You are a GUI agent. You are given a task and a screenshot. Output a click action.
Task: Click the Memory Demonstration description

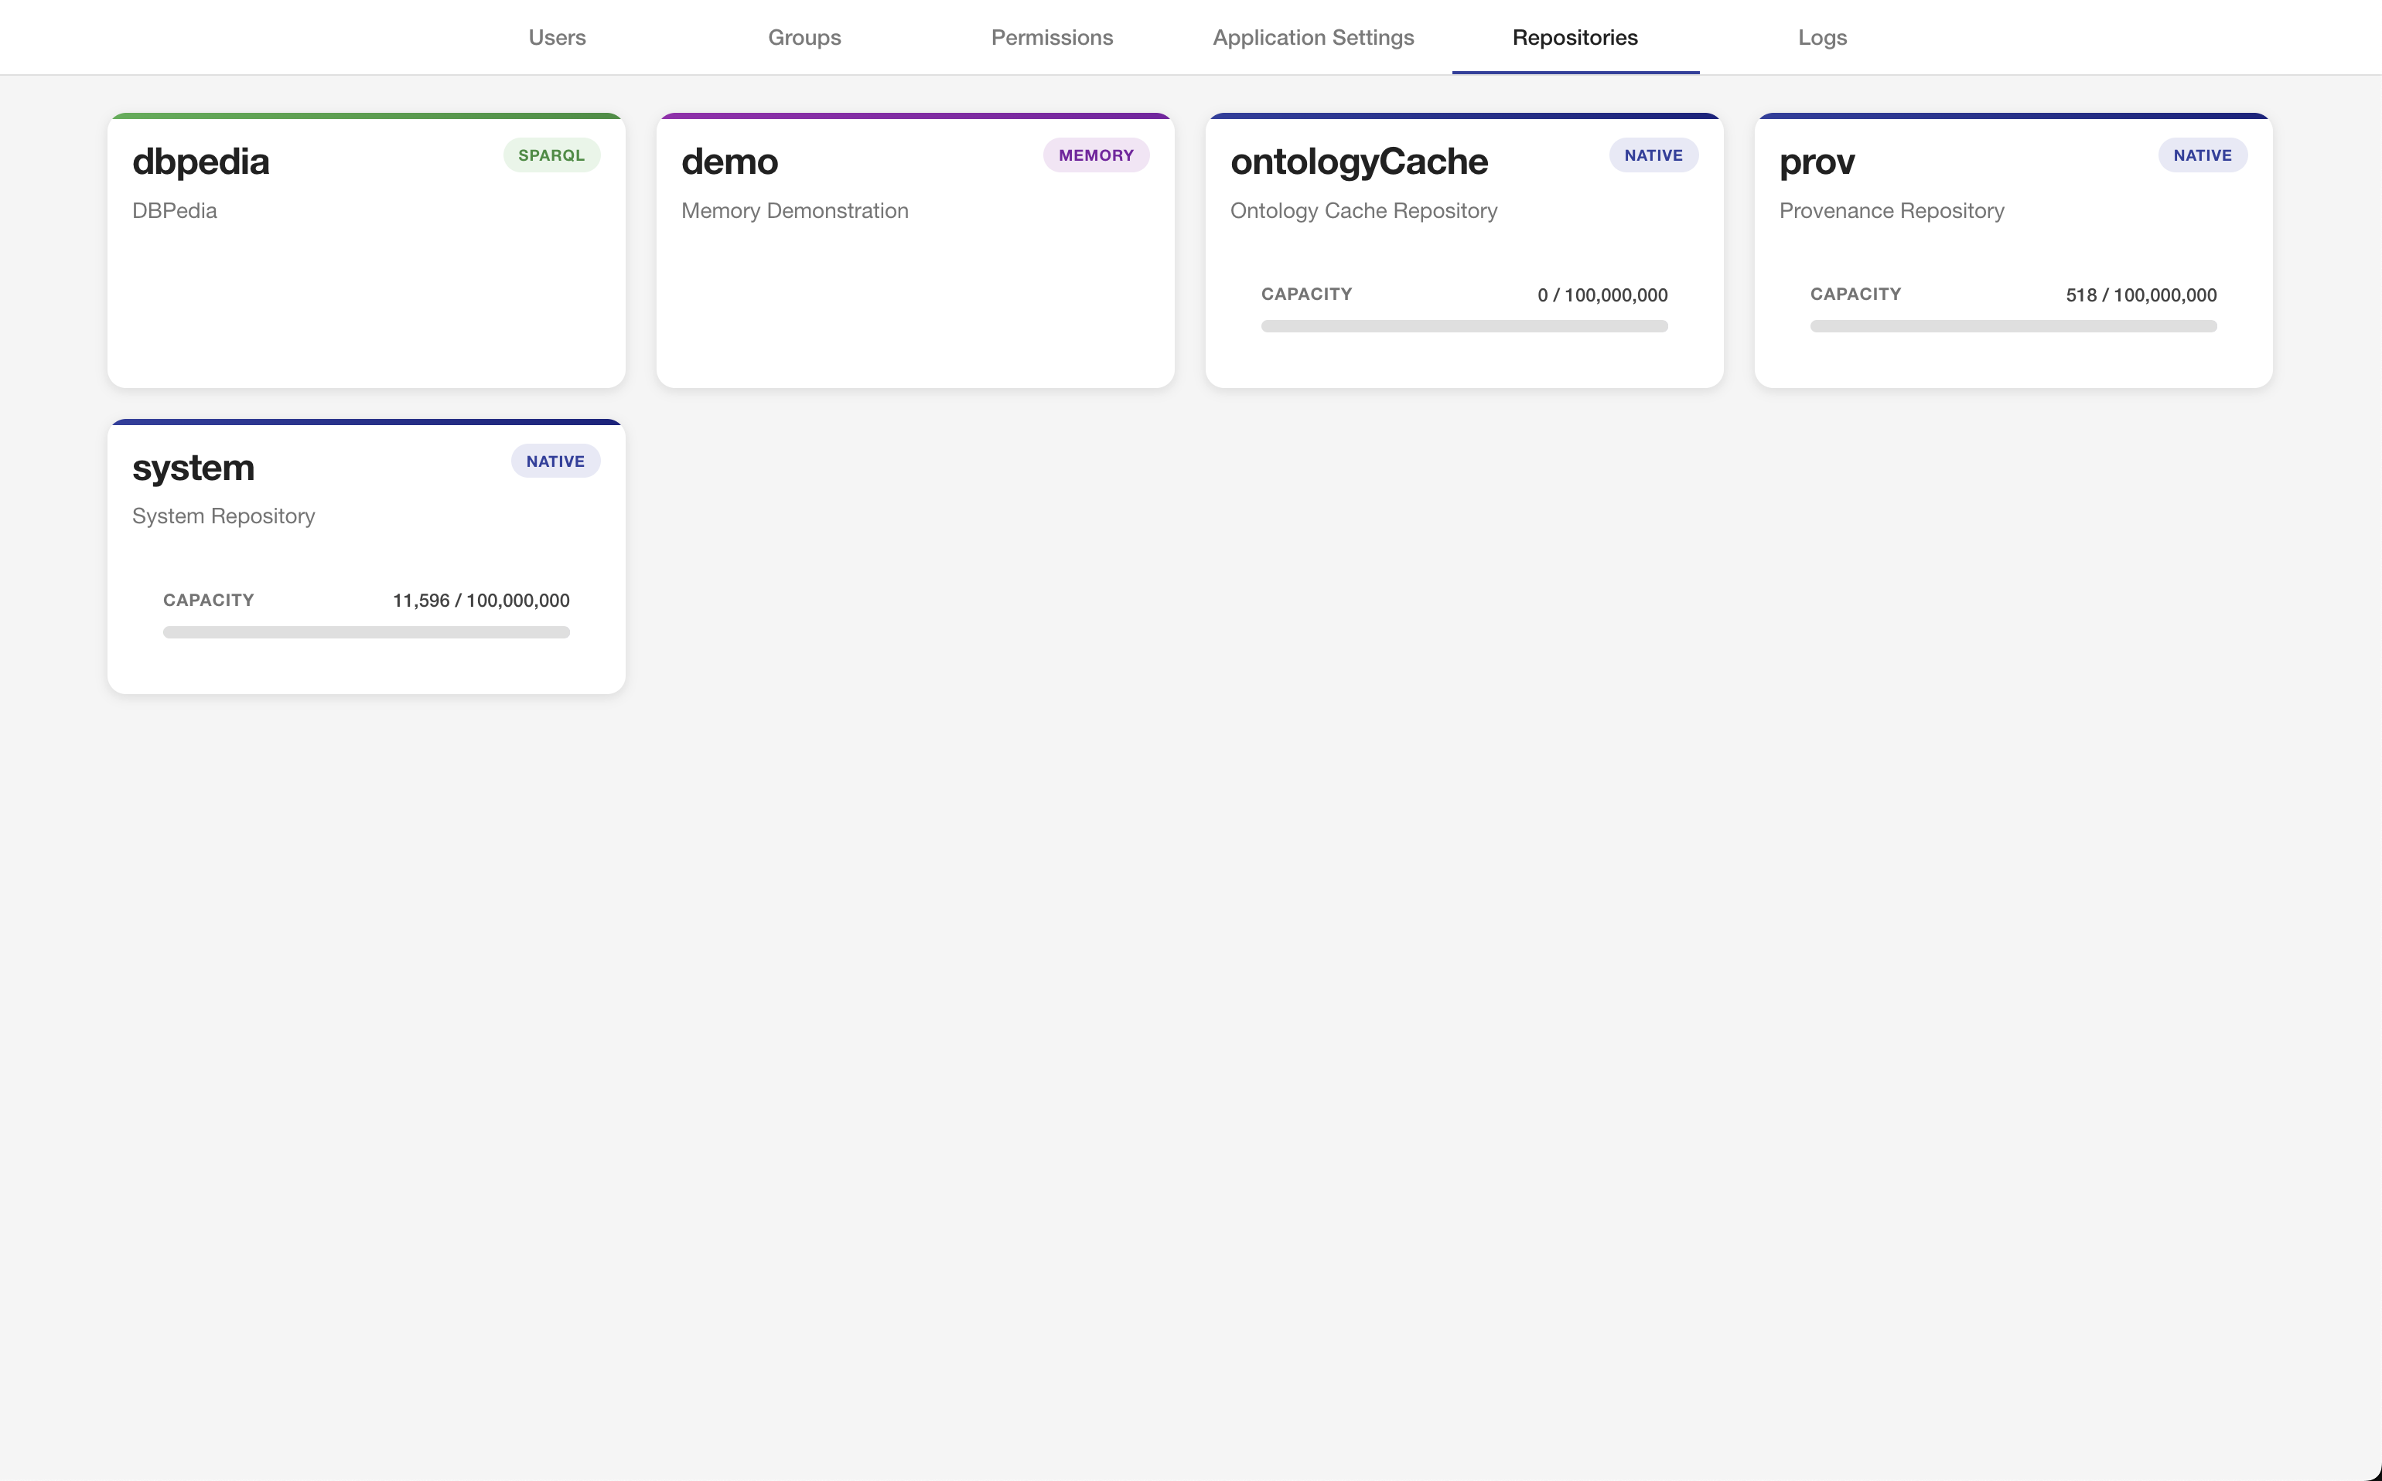(x=793, y=210)
